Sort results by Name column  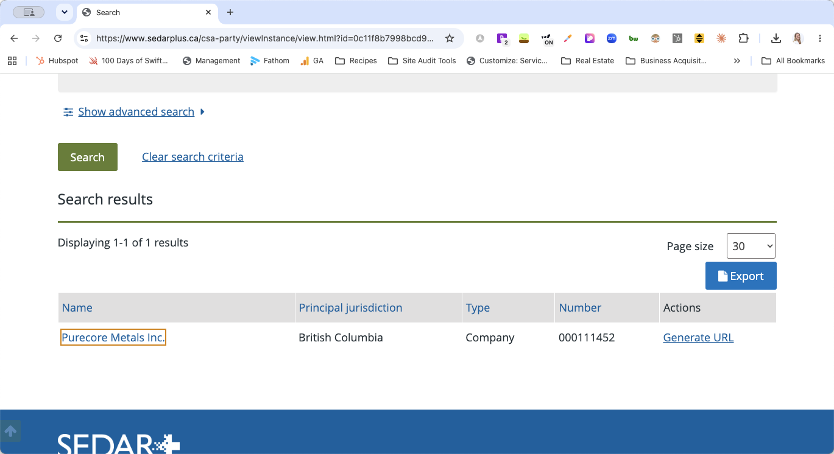click(x=77, y=308)
